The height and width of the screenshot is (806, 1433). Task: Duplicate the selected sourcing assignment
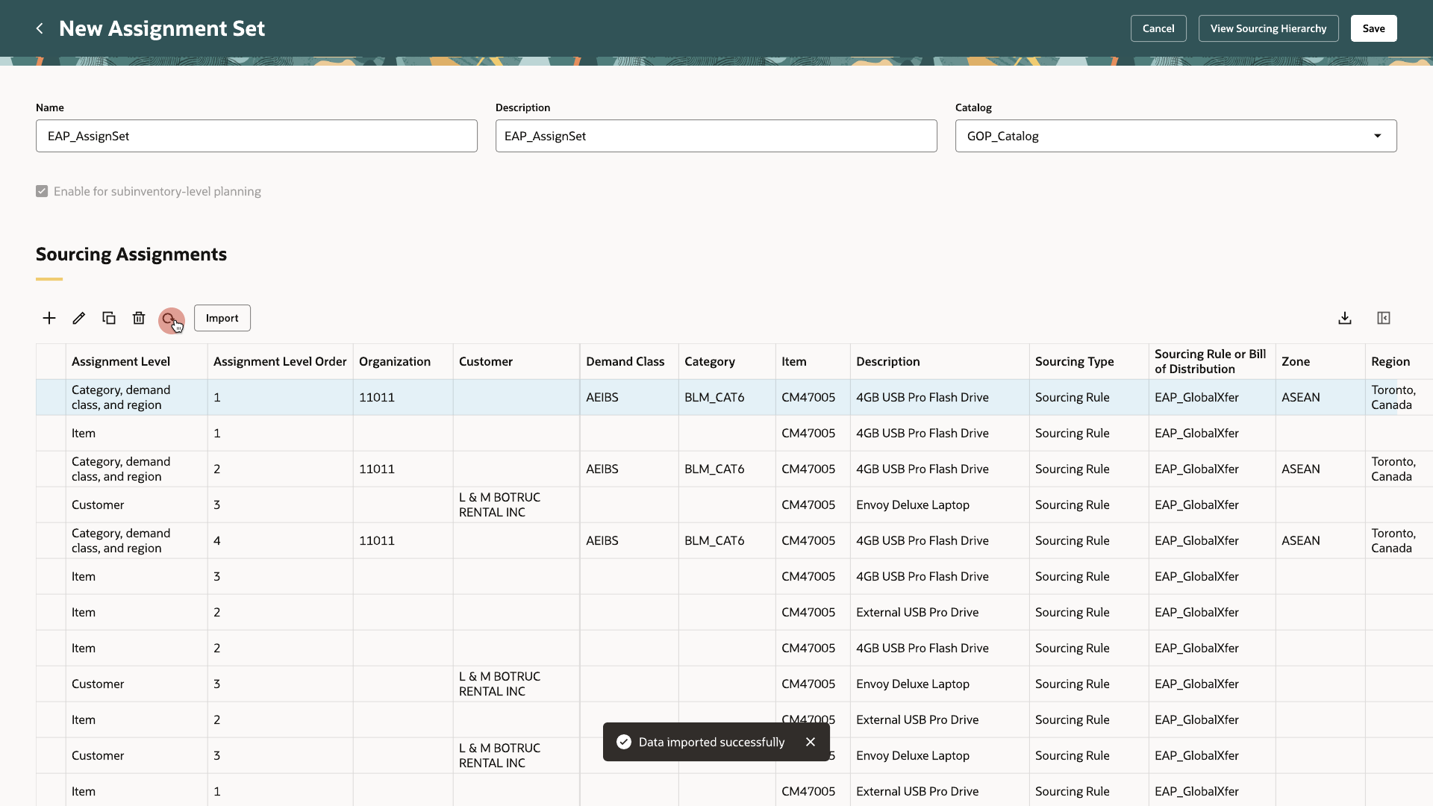[x=109, y=319]
